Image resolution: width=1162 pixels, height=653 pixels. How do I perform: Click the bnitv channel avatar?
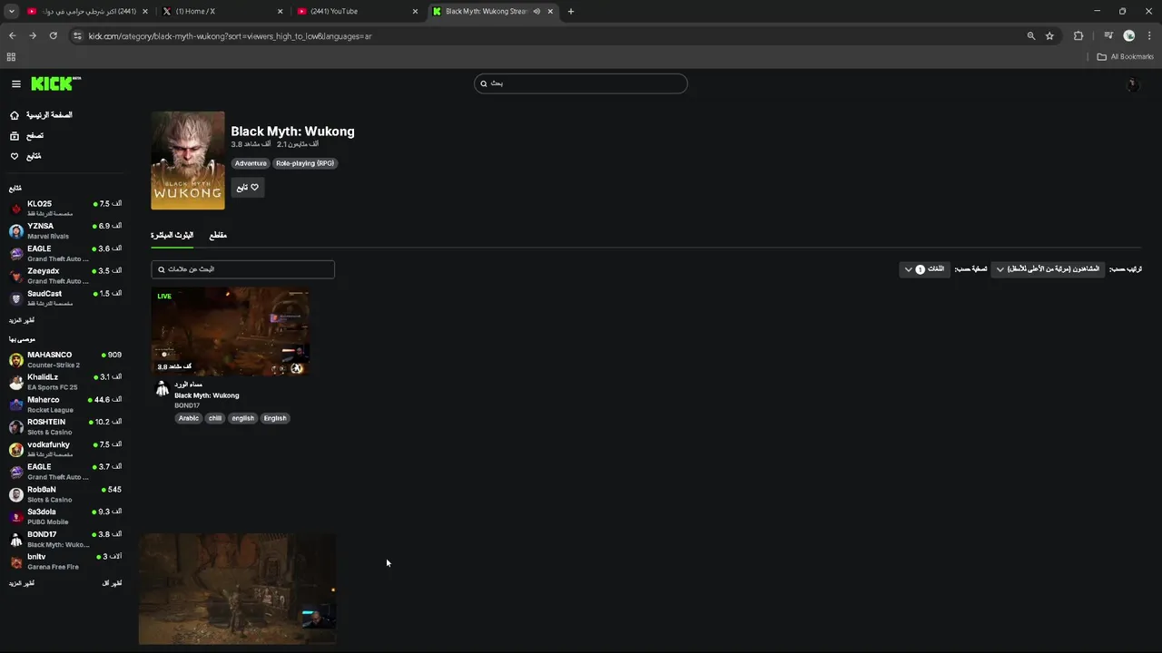(15, 561)
